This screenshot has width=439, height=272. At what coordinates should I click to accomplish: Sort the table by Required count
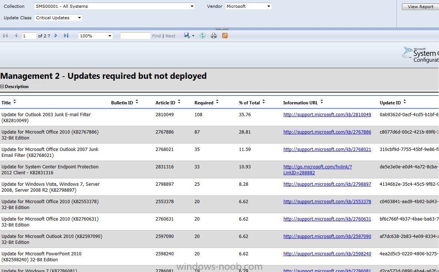point(217,102)
